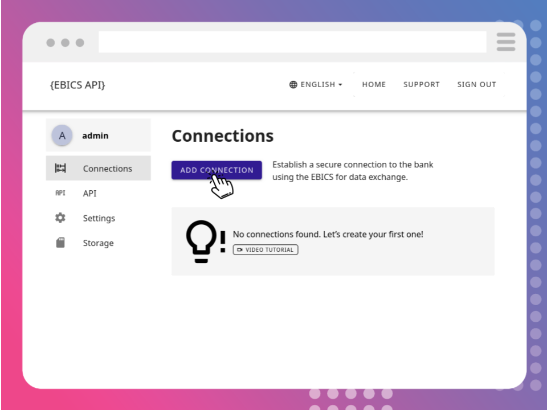Go to Home in top navigation

[x=374, y=84]
